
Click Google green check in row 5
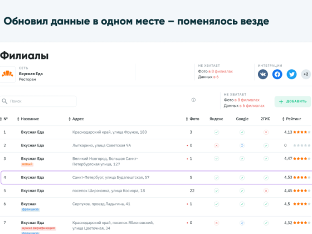[x=242, y=191]
